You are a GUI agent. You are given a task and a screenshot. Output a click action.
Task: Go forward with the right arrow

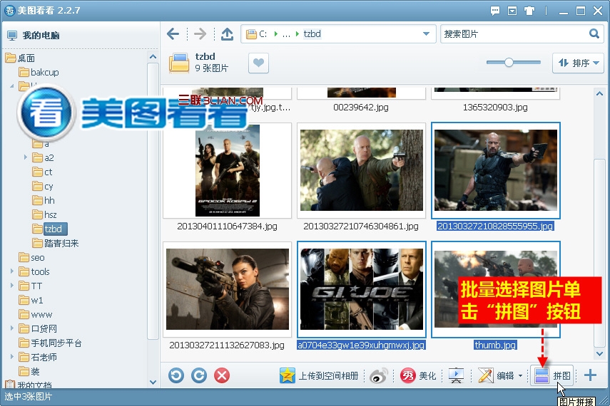200,34
